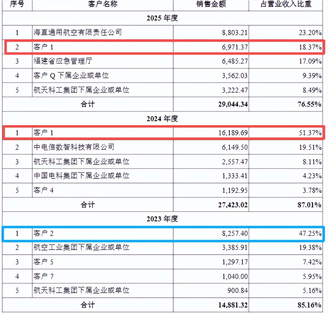This screenshot has height=313, width=328.
Task: Click the percentage 23.20%
Action: [x=310, y=33]
